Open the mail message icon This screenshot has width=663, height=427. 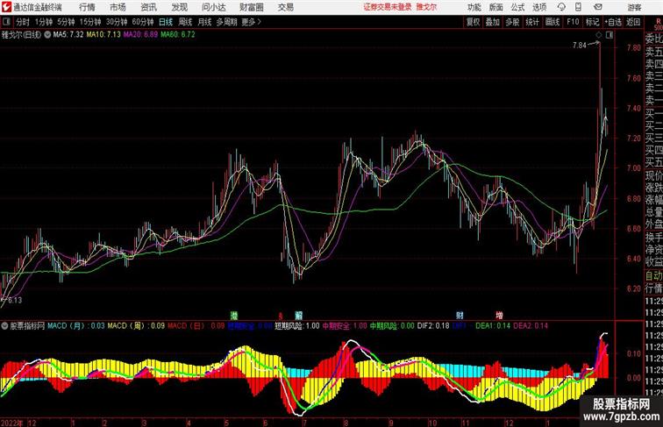598,7
